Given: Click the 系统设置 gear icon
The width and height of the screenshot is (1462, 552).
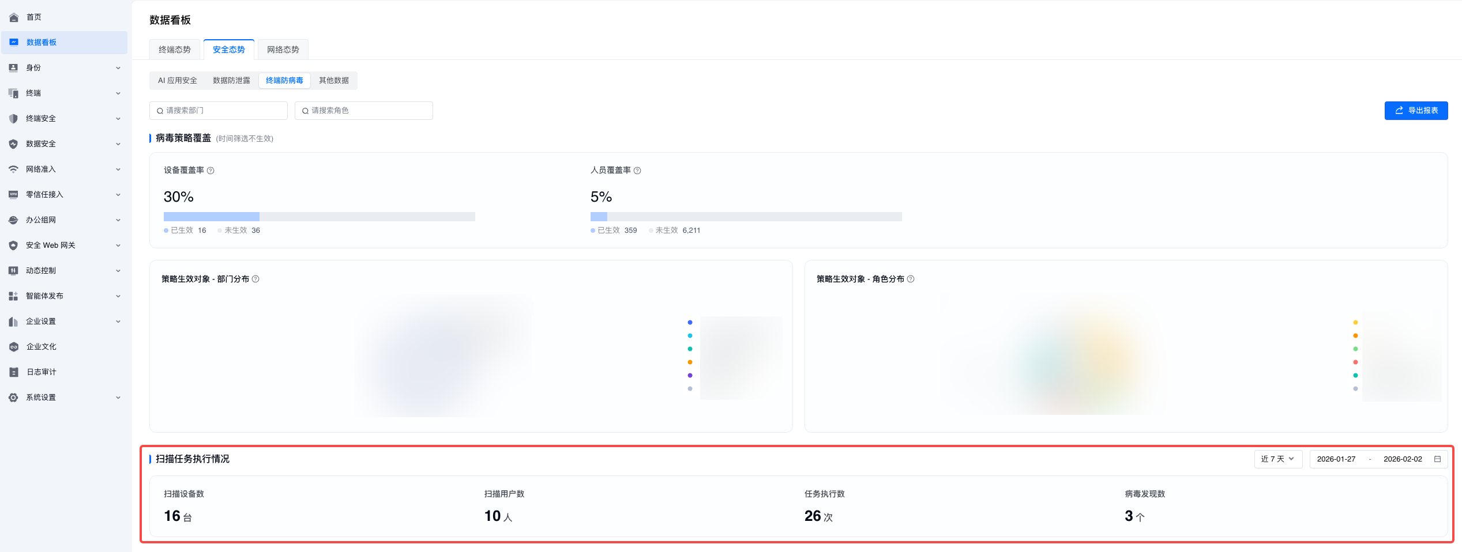Looking at the screenshot, I should point(13,397).
